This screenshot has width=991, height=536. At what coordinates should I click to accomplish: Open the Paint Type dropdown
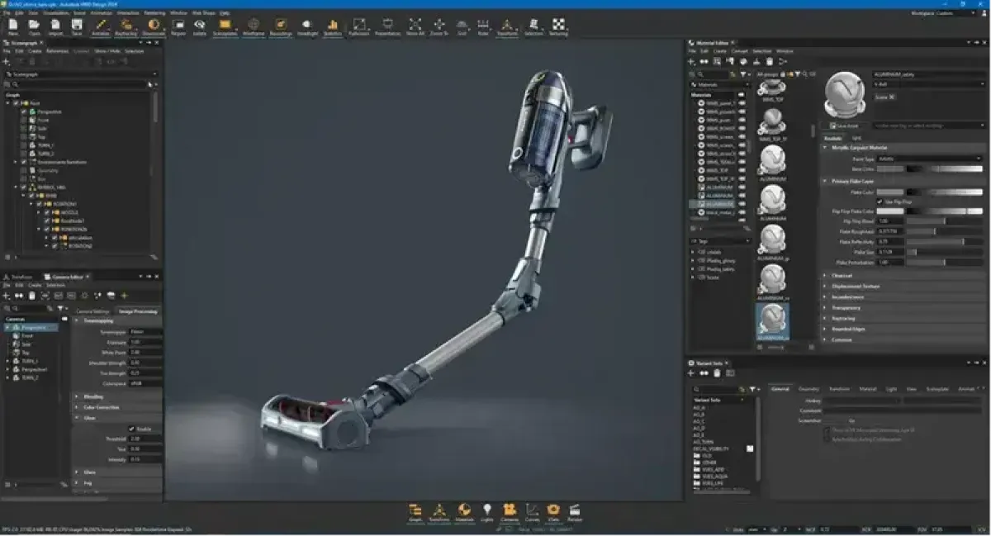[928, 158]
